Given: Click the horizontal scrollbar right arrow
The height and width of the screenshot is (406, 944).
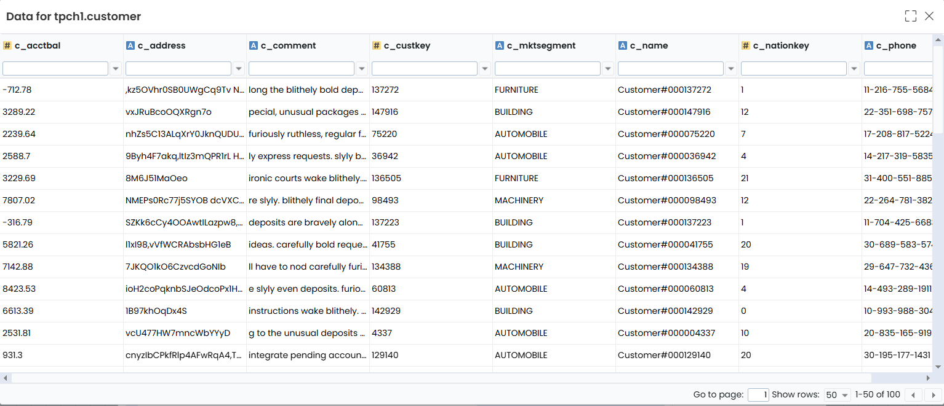Looking at the screenshot, I should [928, 378].
